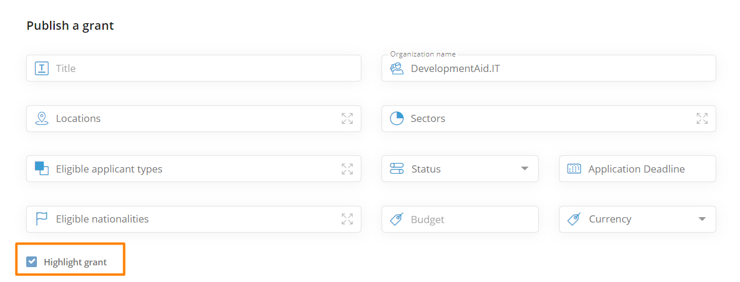
Task: Click the Sectors pie chart icon
Action: pyautogui.click(x=396, y=118)
